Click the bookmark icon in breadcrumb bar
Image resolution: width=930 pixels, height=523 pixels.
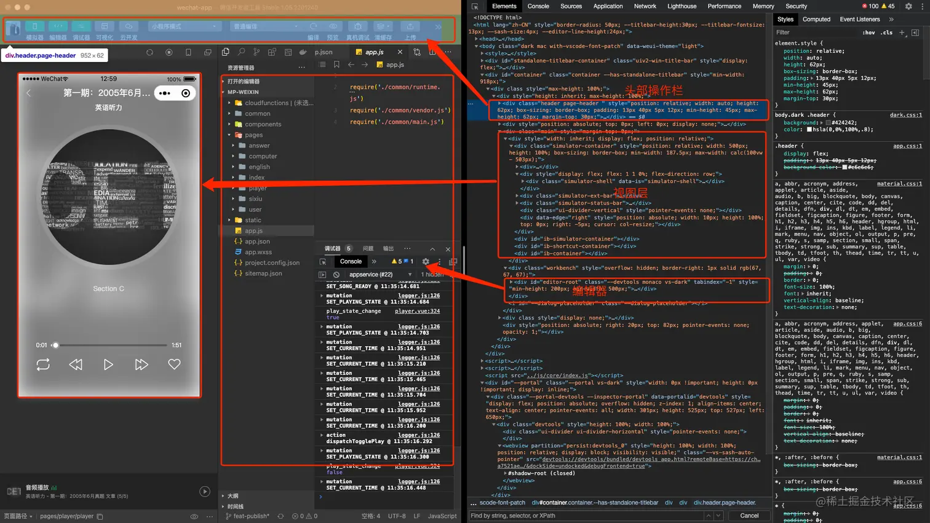(x=336, y=65)
